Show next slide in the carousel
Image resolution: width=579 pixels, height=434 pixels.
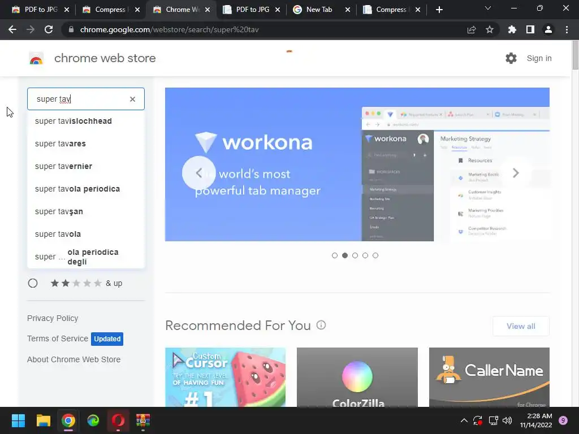coord(516,173)
